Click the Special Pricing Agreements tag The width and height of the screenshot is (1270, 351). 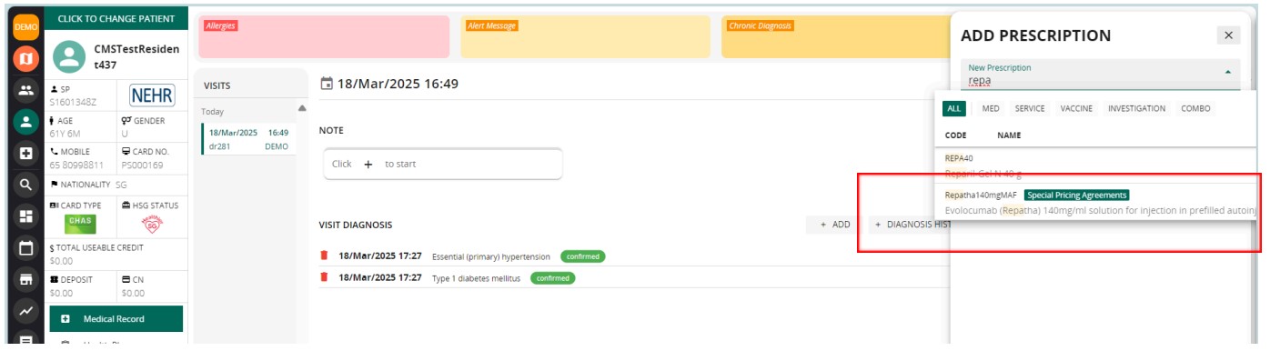(1077, 195)
